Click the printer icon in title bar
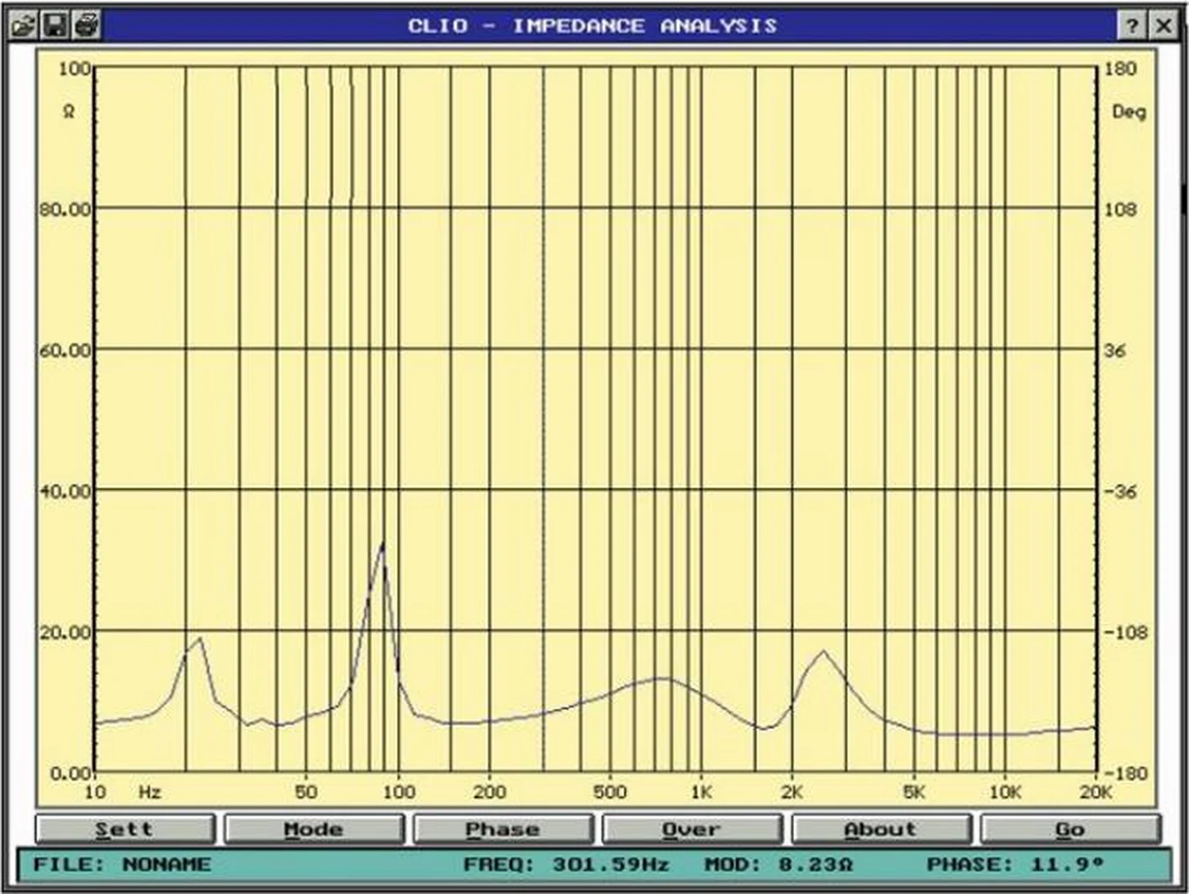The height and width of the screenshot is (894, 1189). tap(86, 25)
